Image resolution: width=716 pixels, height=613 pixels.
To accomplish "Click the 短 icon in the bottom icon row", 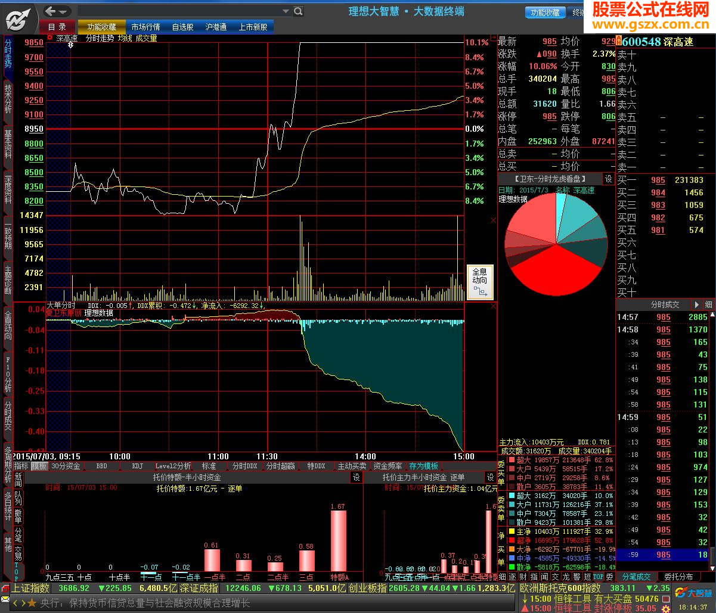I will click(x=588, y=577).
